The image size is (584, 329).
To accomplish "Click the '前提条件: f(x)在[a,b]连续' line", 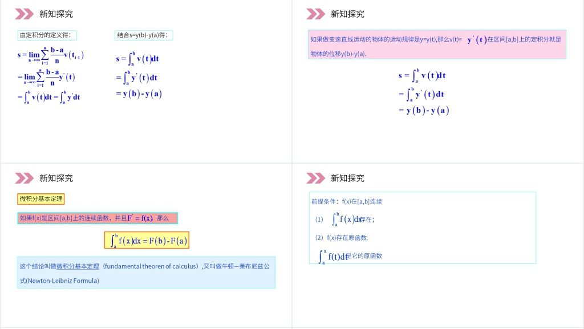I will tap(347, 201).
